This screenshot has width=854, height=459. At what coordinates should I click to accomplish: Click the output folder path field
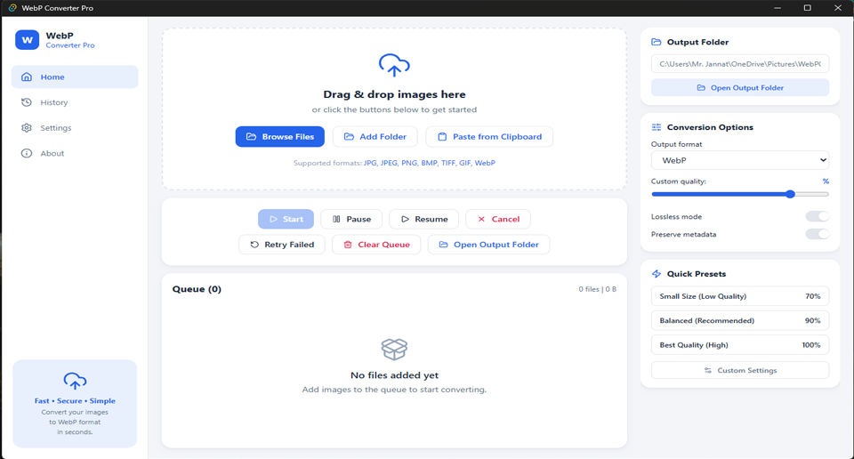[x=740, y=64]
